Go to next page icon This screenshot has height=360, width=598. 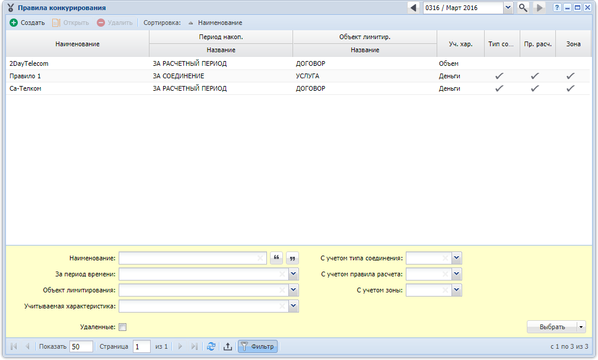180,346
